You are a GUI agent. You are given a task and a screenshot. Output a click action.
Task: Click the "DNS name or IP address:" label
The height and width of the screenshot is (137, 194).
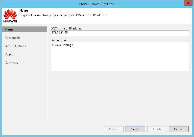pos(67,28)
